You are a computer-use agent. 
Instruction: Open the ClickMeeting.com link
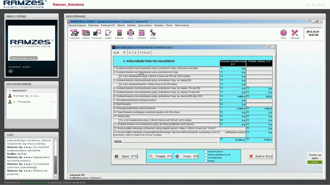32,182
